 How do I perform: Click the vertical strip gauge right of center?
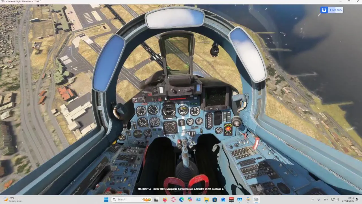coord(209,121)
